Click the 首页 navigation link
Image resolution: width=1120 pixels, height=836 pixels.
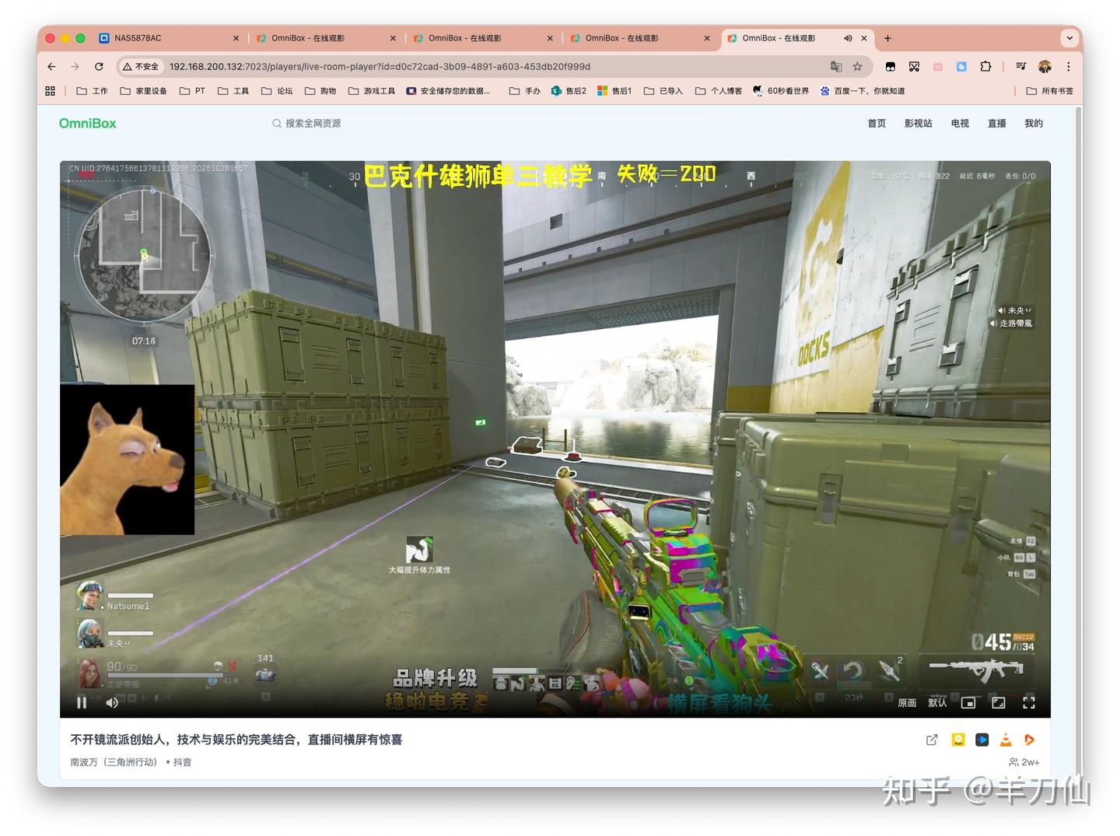tap(877, 124)
